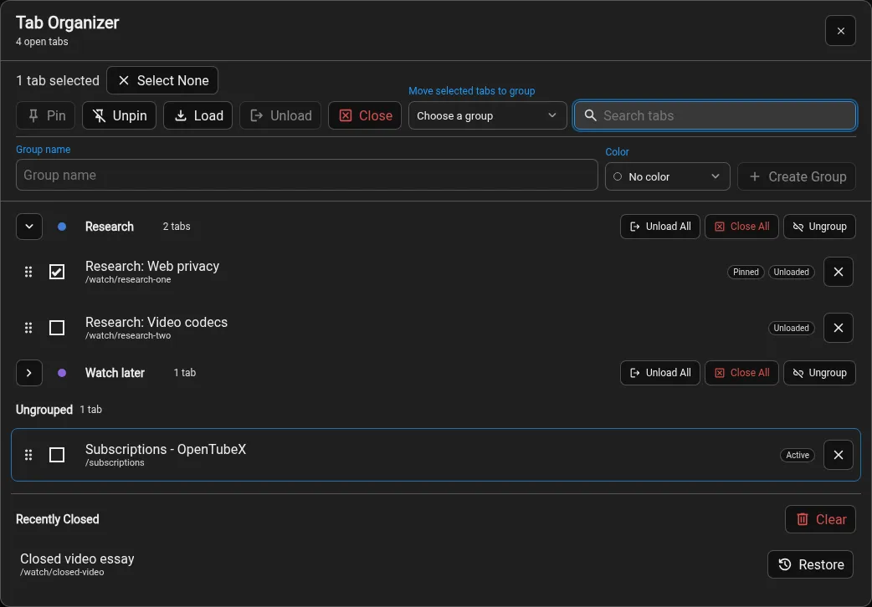Close the selected tabs with red Close
The height and width of the screenshot is (607, 872).
pyautogui.click(x=365, y=115)
